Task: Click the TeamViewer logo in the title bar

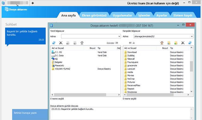Action: pos(3,3)
